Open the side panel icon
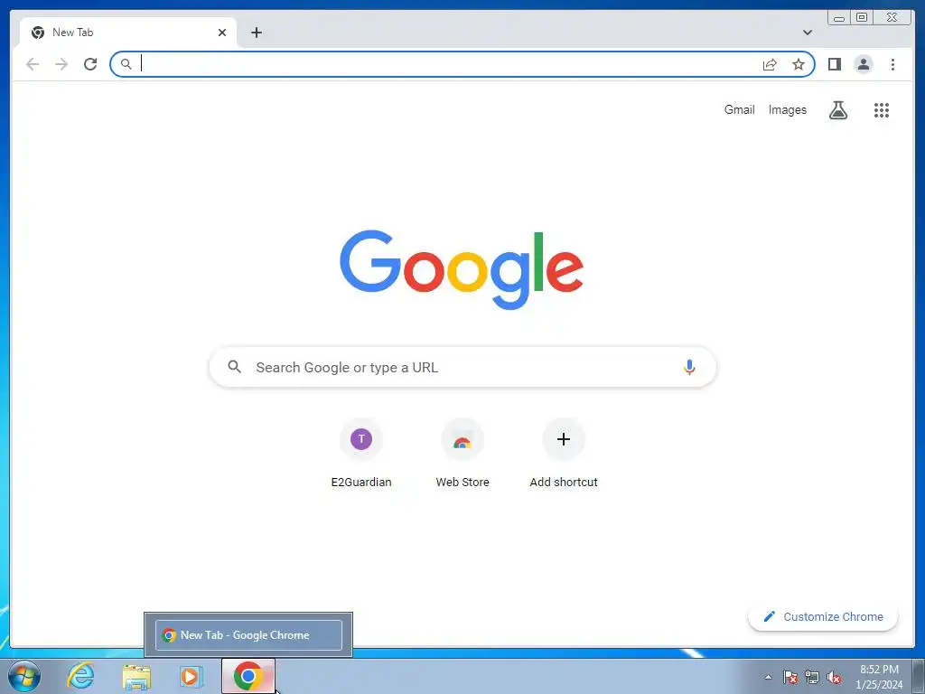Screen dimensions: 925x694 [834, 64]
